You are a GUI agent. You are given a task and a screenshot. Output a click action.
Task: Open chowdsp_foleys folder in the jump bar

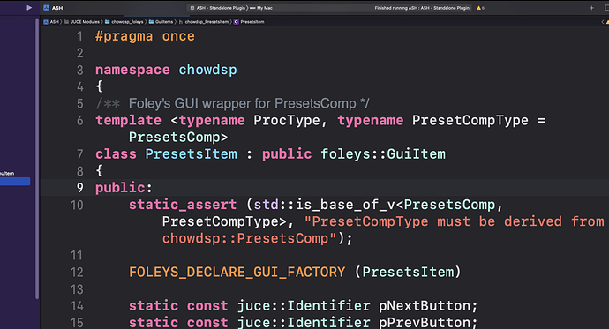(x=124, y=22)
